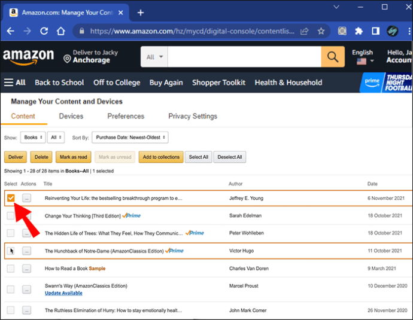The width and height of the screenshot is (413, 320).
Task: Open Prime Thursday Night Football banner
Action: pos(386,83)
